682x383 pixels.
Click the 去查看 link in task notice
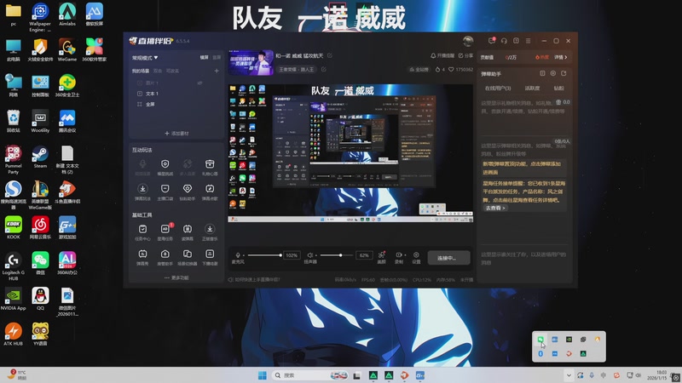coord(495,208)
